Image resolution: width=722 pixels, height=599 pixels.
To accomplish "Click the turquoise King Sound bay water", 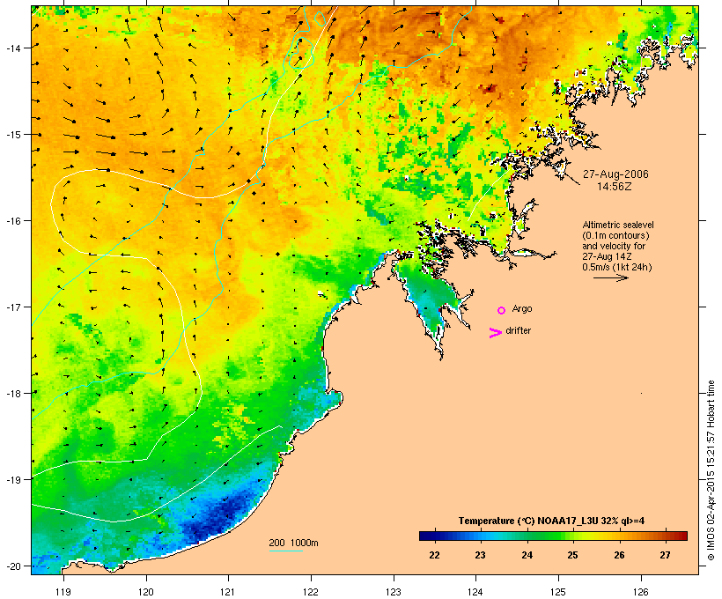I will [431, 297].
